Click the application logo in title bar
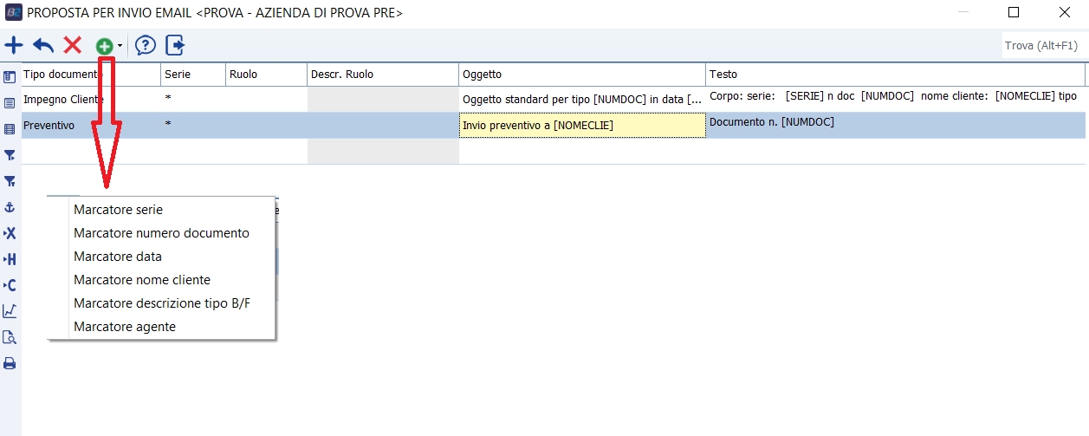 click(13, 12)
